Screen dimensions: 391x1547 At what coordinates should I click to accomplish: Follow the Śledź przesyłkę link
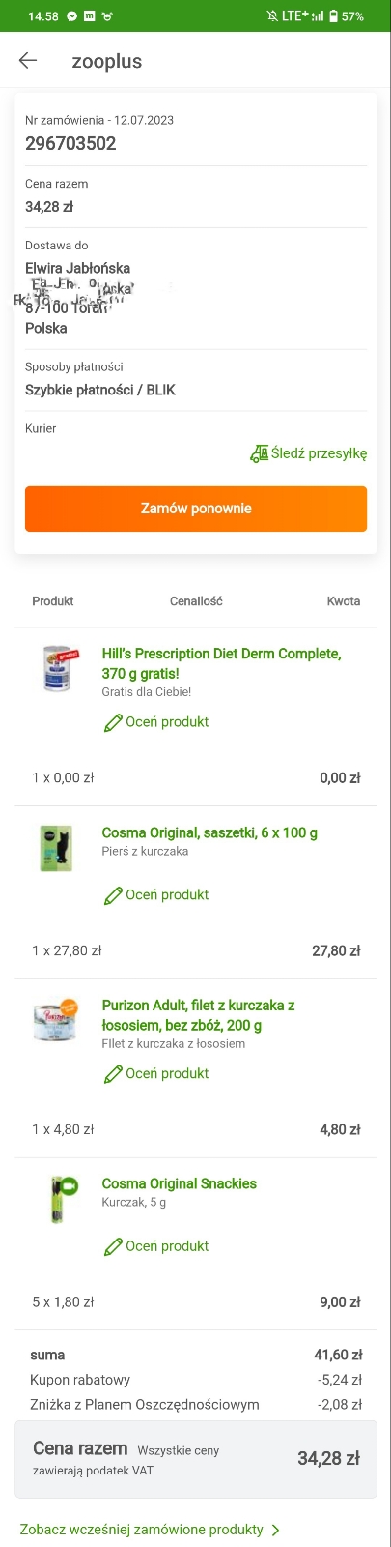[319, 453]
